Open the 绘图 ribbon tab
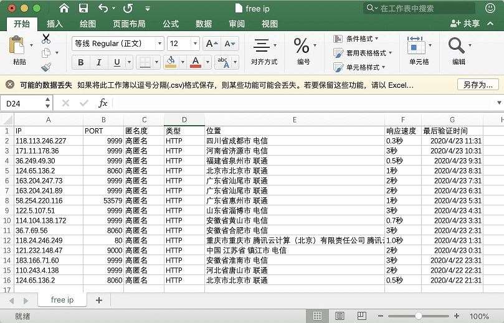This screenshot has width=504, height=323. click(x=88, y=24)
